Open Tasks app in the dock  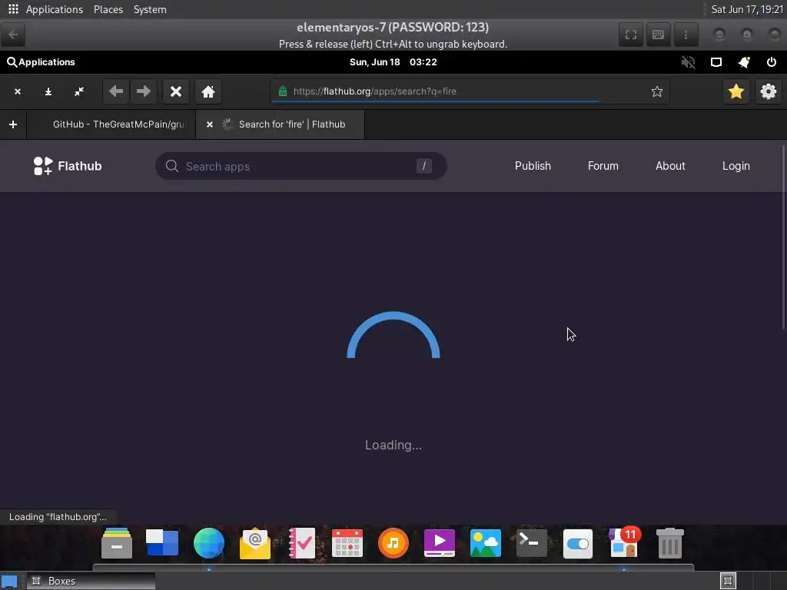point(301,543)
